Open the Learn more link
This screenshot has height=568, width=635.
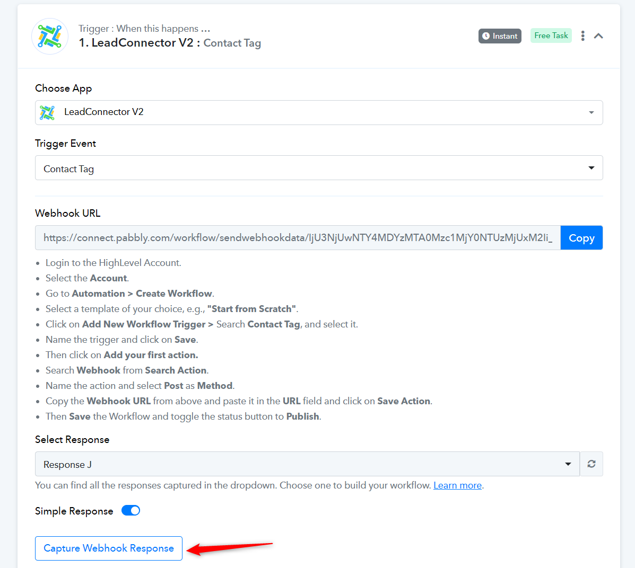(x=457, y=485)
